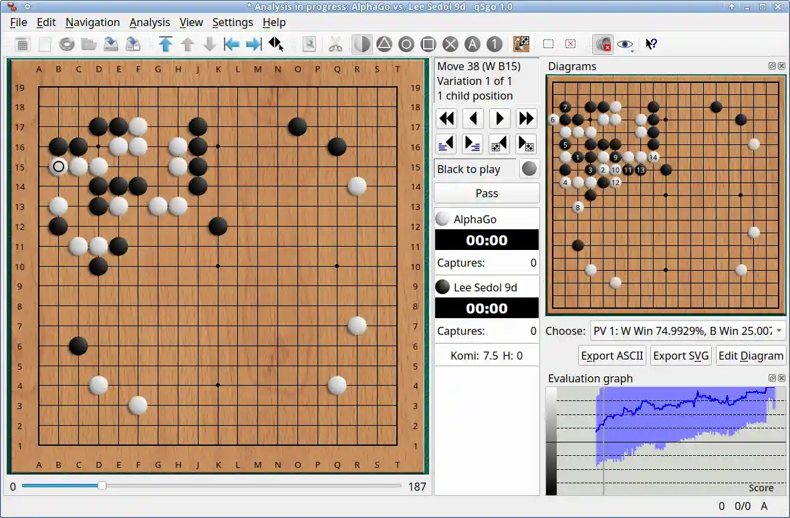
Task: Select the letter label tool
Action: pos(473,44)
